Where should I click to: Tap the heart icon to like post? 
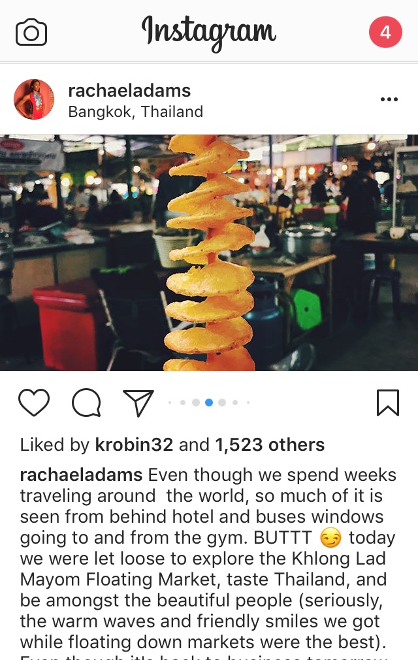click(34, 403)
